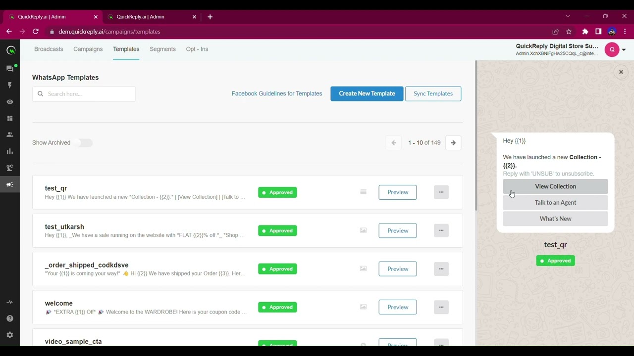Switch to the Segments tab
The image size is (634, 356).
pyautogui.click(x=162, y=49)
